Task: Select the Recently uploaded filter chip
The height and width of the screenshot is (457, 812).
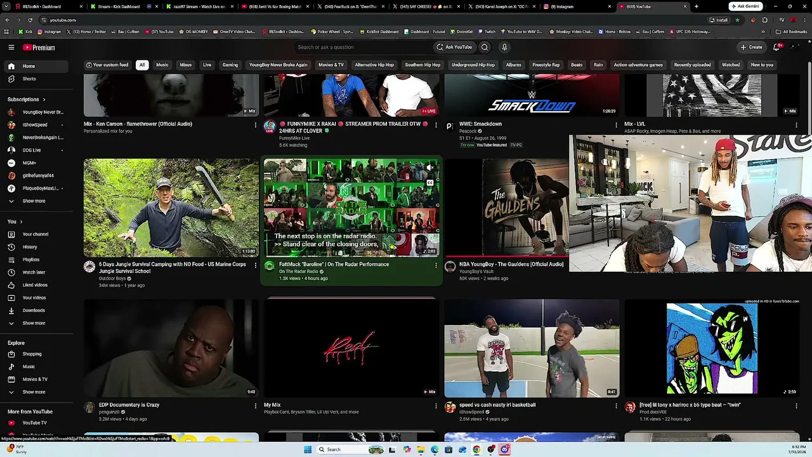Action: [x=692, y=65]
